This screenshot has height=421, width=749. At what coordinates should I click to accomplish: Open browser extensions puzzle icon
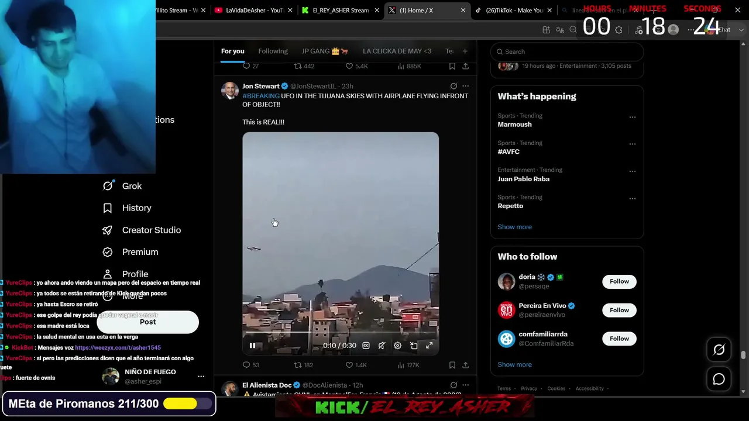pos(619,30)
